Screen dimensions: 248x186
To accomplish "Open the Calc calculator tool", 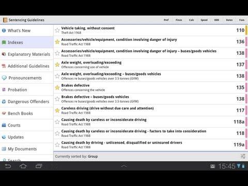I will 191,20.
